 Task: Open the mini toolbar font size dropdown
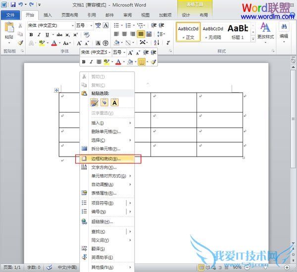pyautogui.click(x=124, y=53)
